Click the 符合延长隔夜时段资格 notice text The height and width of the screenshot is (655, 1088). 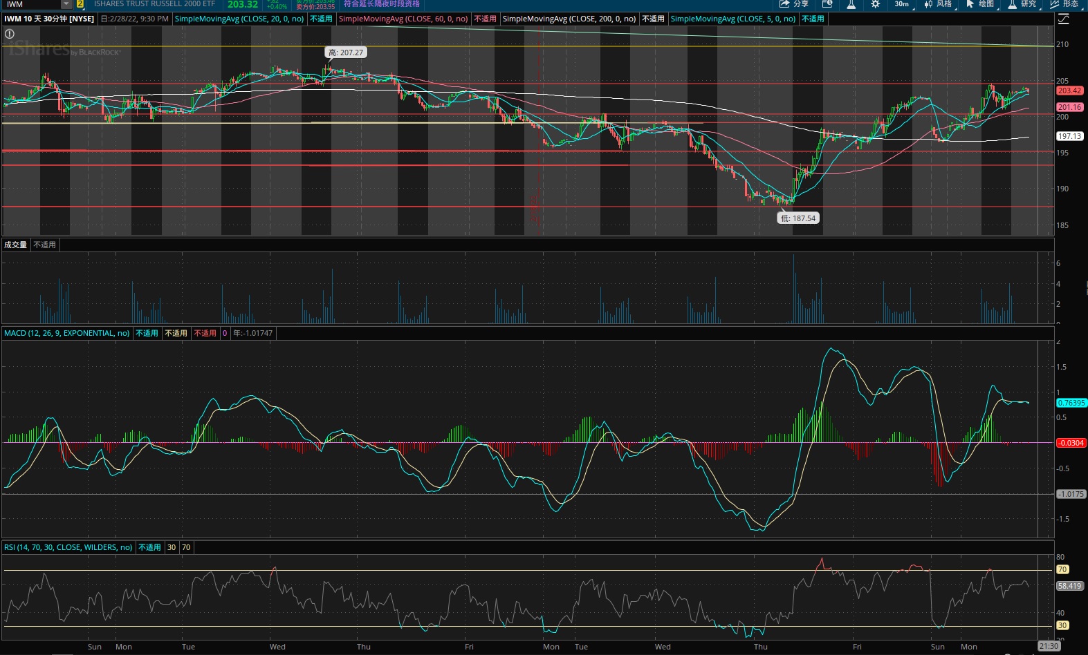pyautogui.click(x=382, y=3)
